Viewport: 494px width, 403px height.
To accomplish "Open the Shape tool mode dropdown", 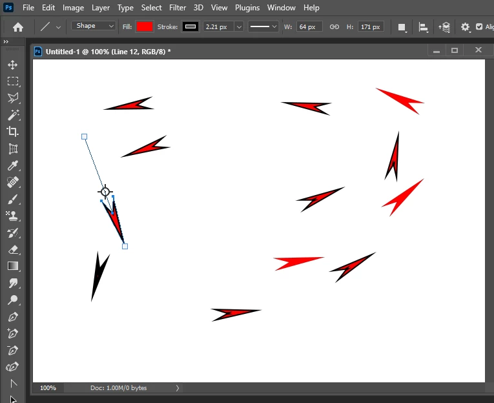I will coord(93,26).
